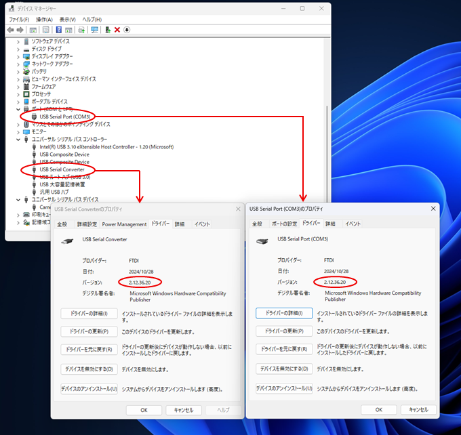Click the device icon in USB Serial Converter properties
The height and width of the screenshot is (435, 461).
tap(67, 241)
